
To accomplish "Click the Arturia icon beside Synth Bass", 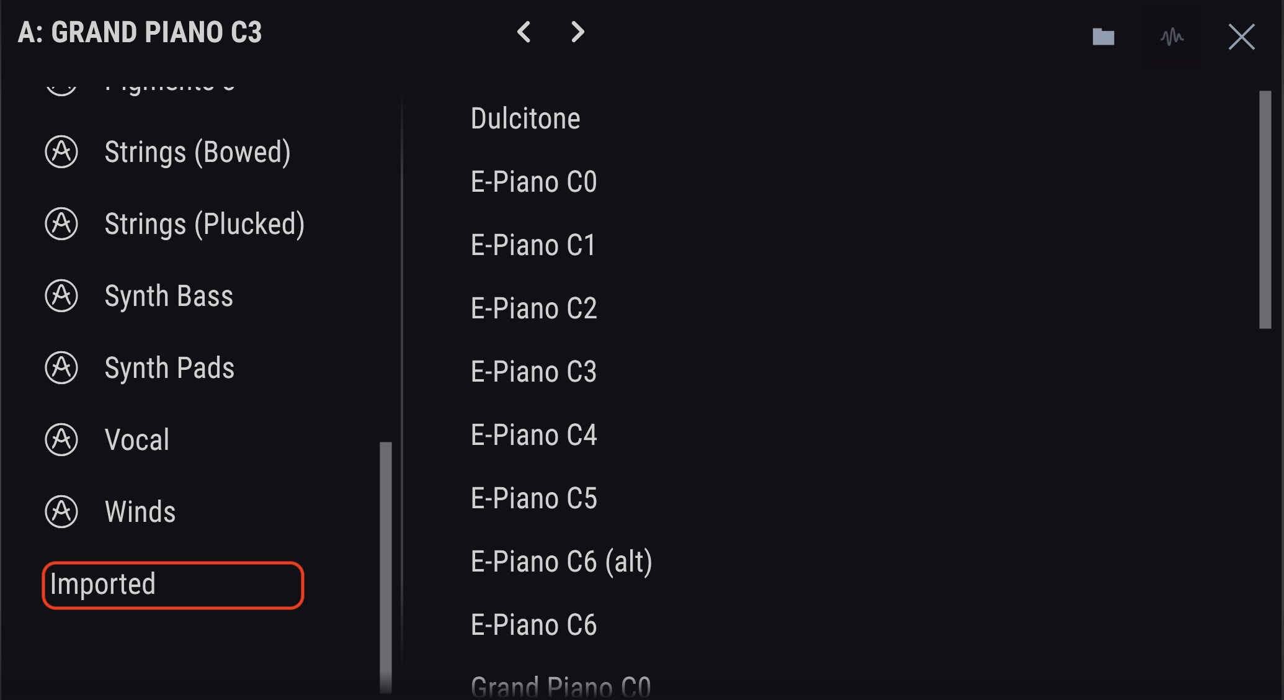I will pos(61,296).
